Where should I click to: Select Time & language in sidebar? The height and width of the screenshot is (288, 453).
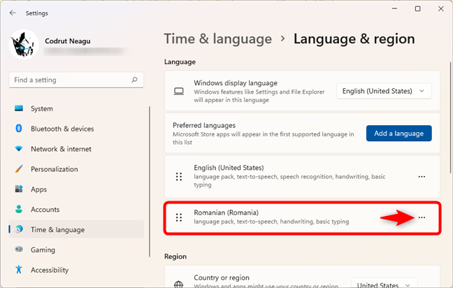tap(77, 229)
